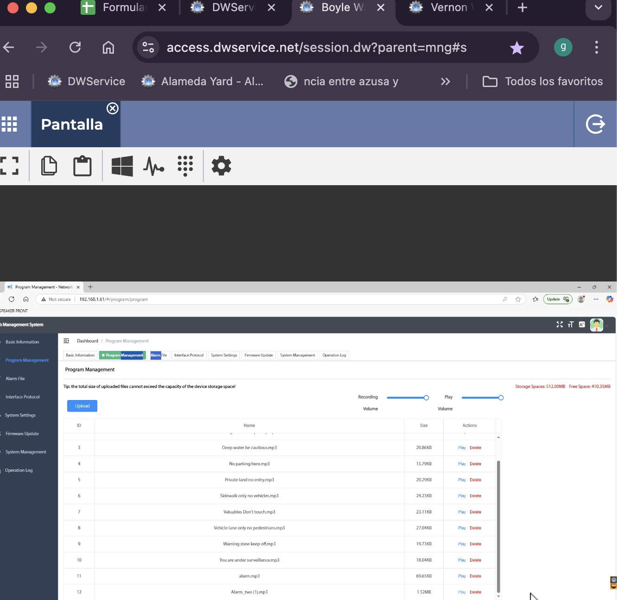This screenshot has width=617, height=600.
Task: Close the Pantalla session tab
Action: (113, 108)
